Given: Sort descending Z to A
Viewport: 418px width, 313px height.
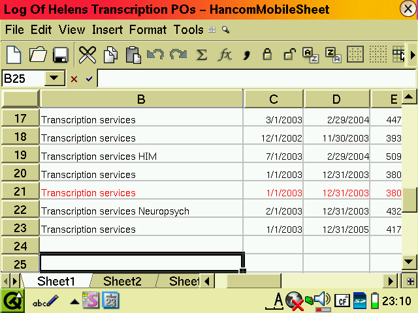Looking at the screenshot, I should pos(334,55).
